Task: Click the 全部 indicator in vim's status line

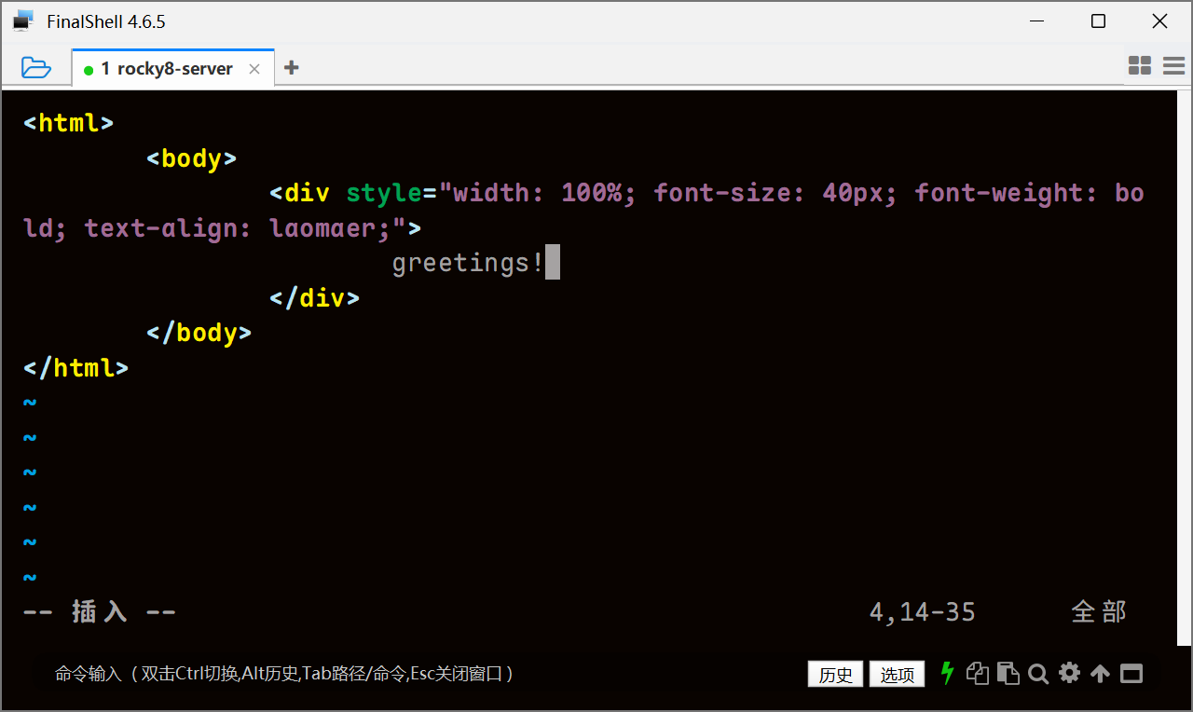Action: [1099, 611]
